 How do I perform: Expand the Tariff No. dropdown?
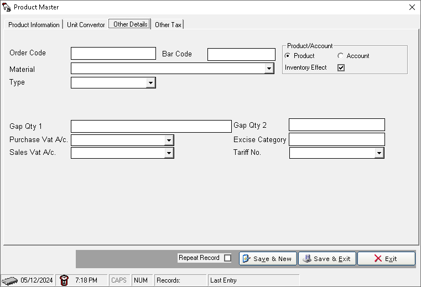(x=379, y=153)
